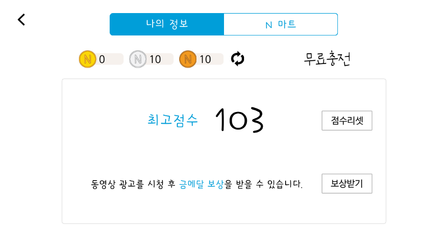
Task: Click the high score number 103
Action: pyautogui.click(x=240, y=120)
